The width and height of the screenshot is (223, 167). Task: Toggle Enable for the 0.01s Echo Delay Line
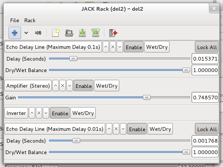point(137,129)
